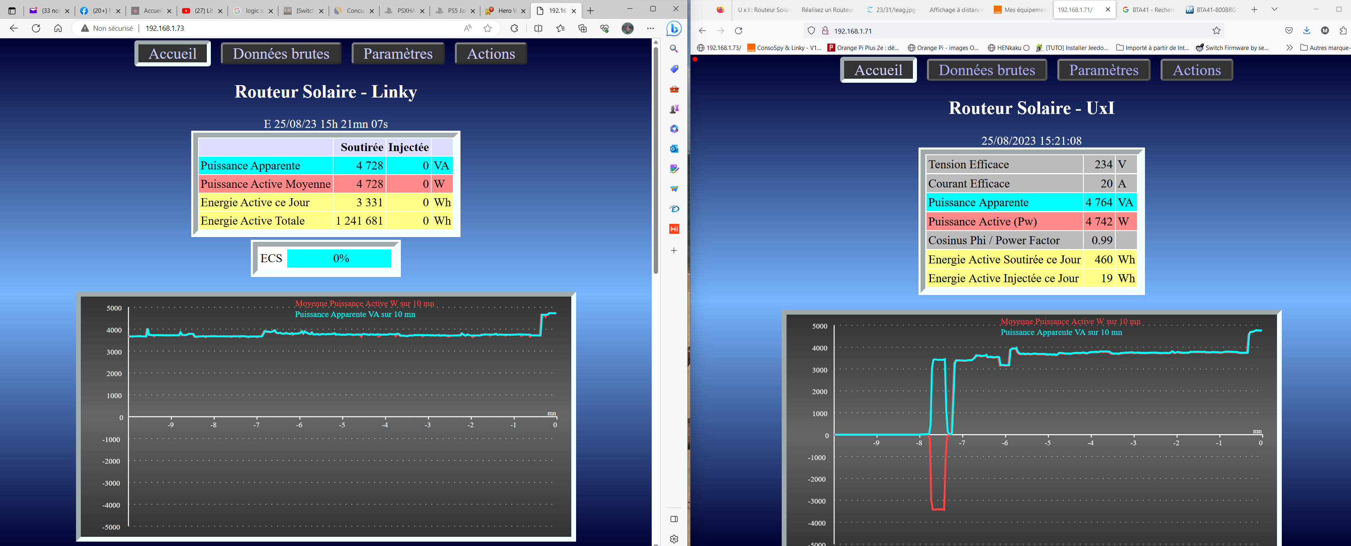Click Firefox Pocket save icon

(1289, 31)
